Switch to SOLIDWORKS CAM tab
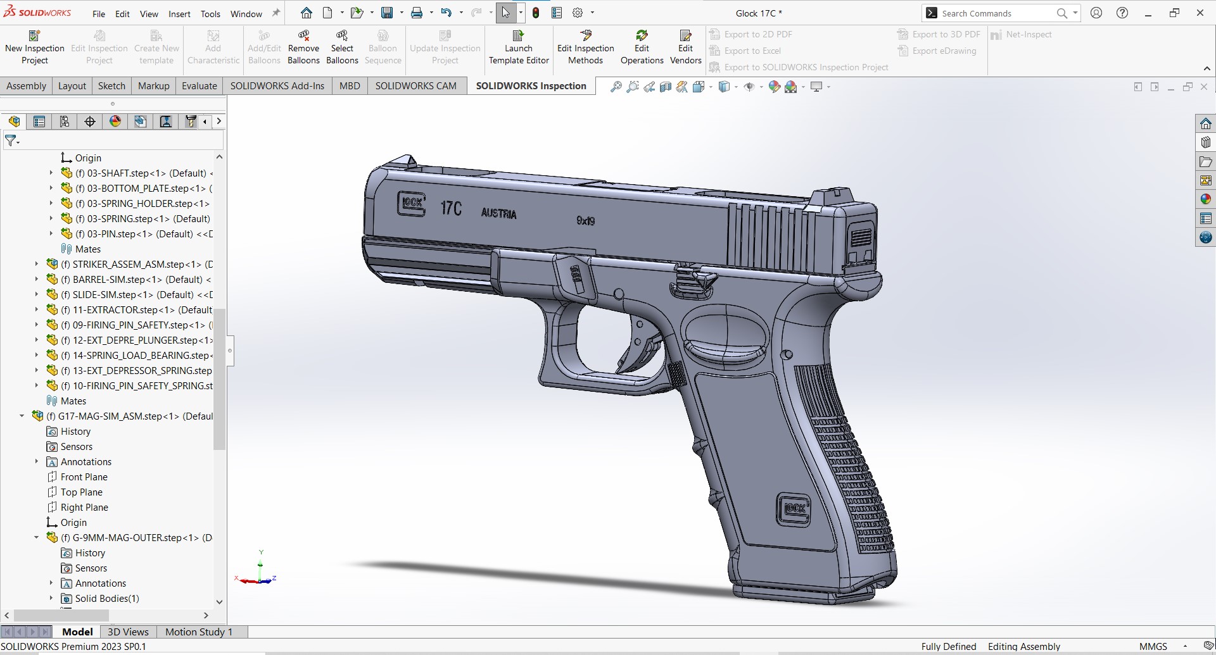The image size is (1216, 655). pyautogui.click(x=415, y=86)
